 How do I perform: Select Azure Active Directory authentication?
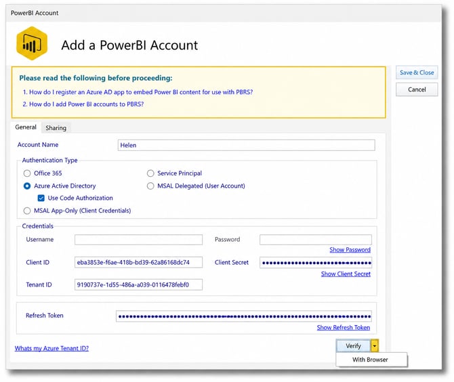pyautogui.click(x=27, y=186)
